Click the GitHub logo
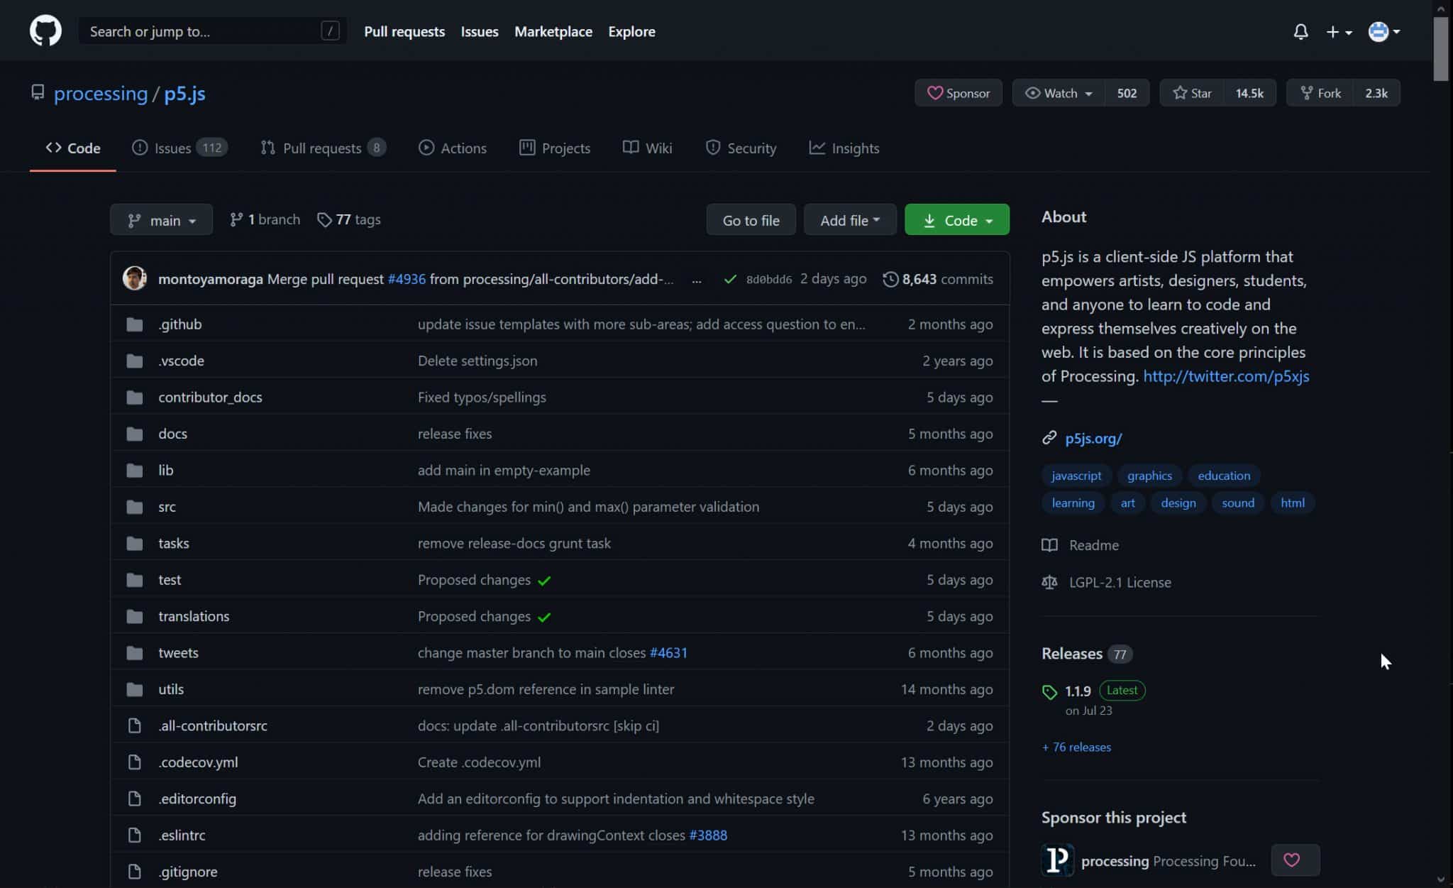The height and width of the screenshot is (888, 1453). coord(45,30)
